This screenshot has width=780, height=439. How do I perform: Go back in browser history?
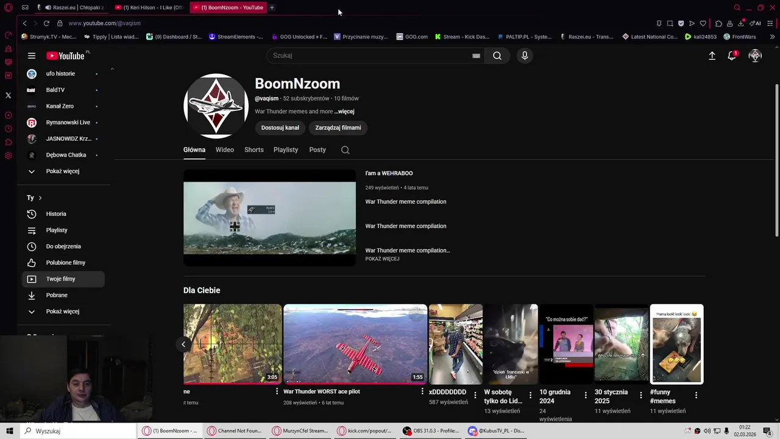click(x=24, y=23)
